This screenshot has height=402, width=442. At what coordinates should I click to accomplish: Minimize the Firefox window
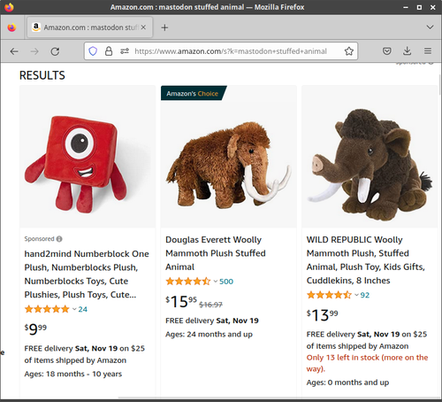point(406,7)
